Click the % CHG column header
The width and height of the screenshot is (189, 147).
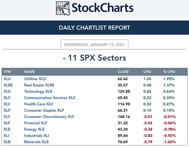tap(169, 72)
